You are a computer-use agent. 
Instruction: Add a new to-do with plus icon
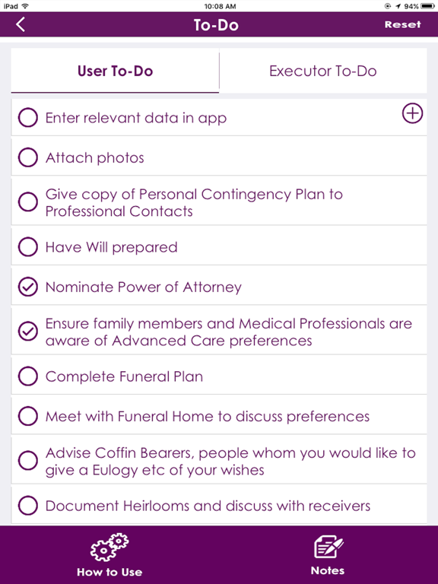(x=412, y=113)
